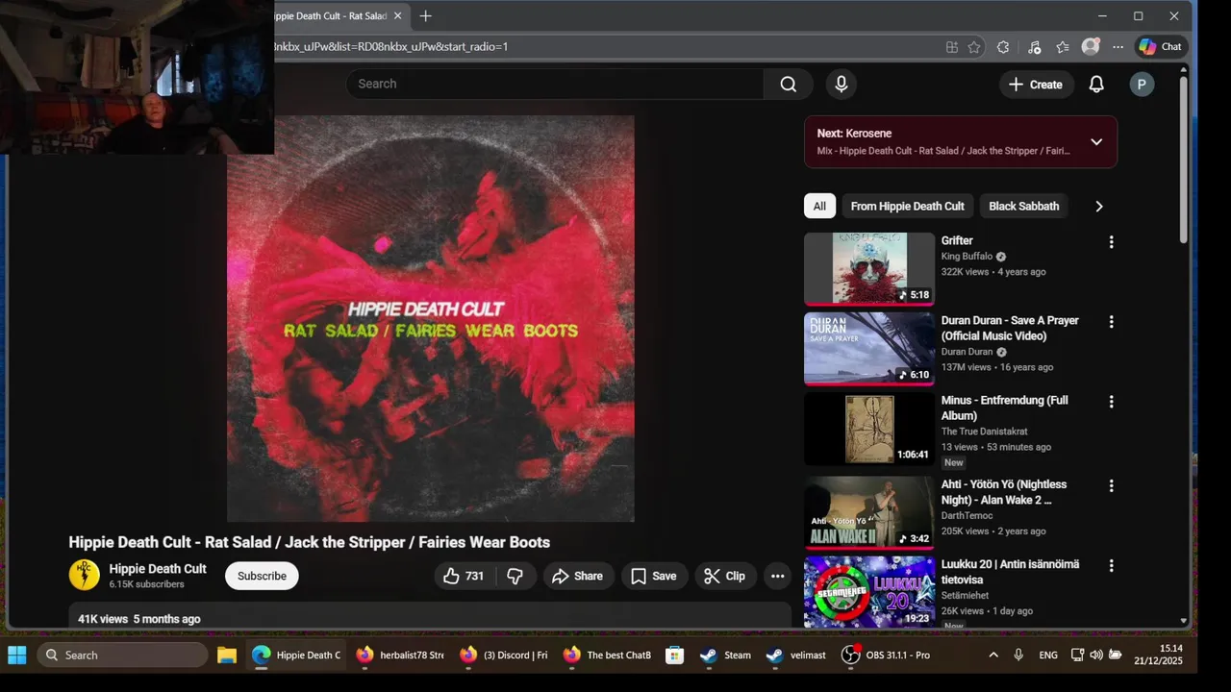The width and height of the screenshot is (1231, 692).
Task: Open Duran Duran Save A Prayer thumbnail
Action: 869,349
